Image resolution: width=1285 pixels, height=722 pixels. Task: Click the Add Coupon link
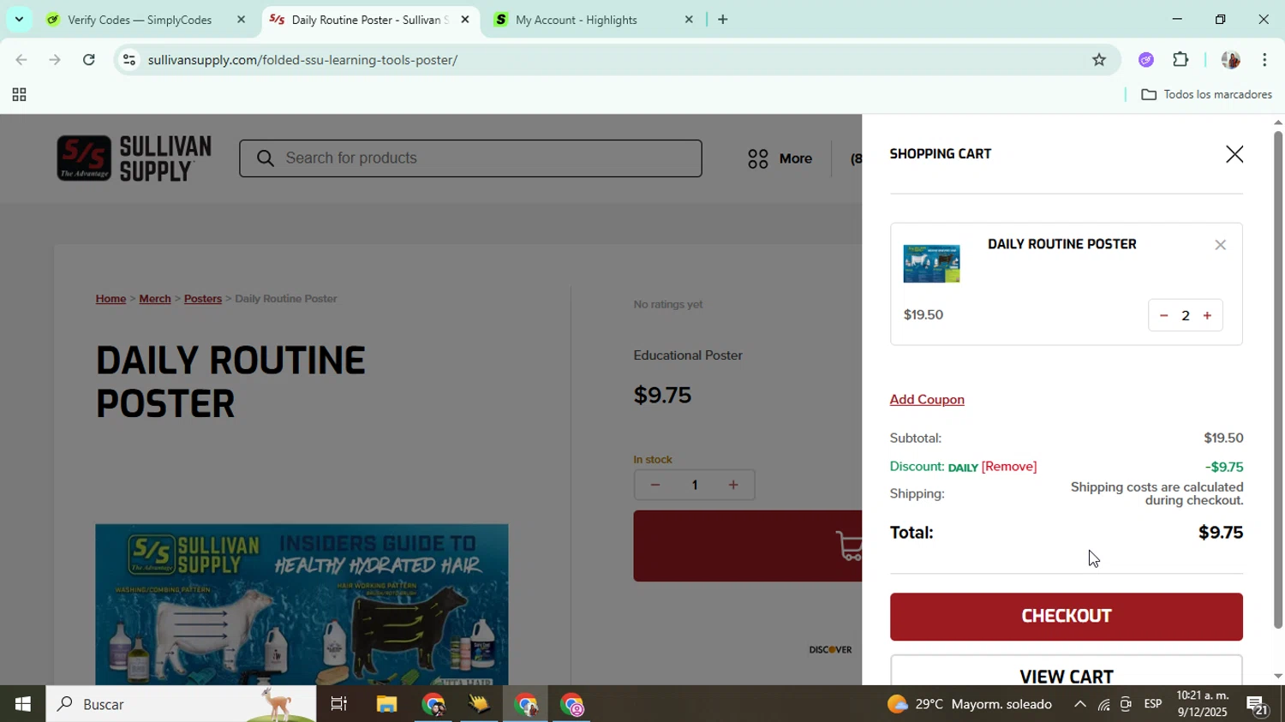click(x=927, y=400)
